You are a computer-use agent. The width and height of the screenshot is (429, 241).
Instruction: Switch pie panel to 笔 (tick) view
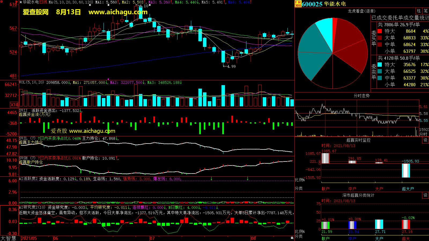click(426, 11)
